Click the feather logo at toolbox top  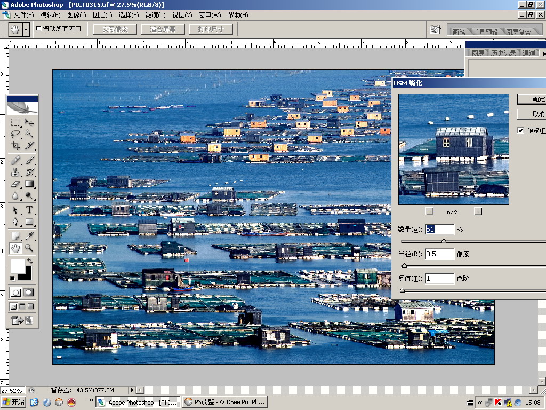(x=22, y=108)
